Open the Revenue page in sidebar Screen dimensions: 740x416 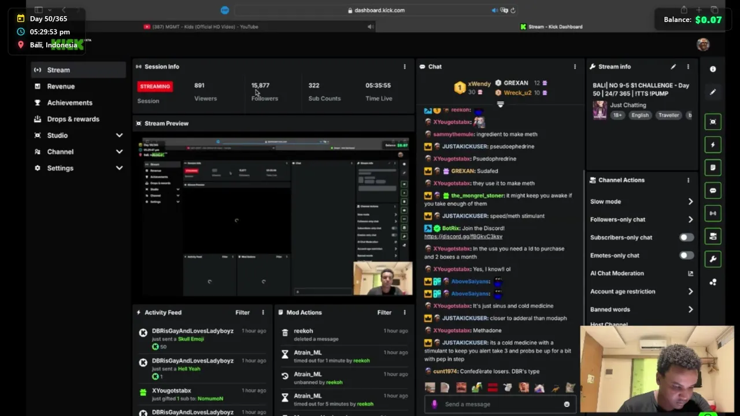[78, 86]
